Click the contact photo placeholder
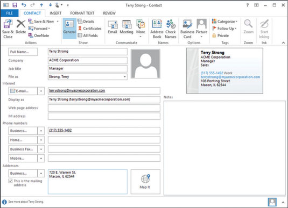This screenshot has width=288, height=208. pyautogui.click(x=145, y=64)
